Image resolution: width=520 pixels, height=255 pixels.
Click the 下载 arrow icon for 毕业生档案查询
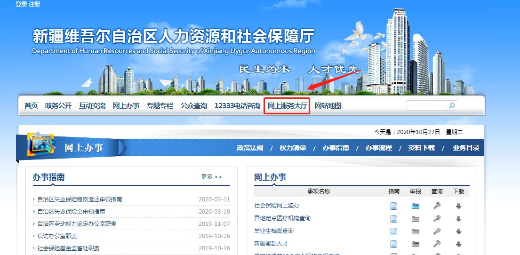[458, 231]
